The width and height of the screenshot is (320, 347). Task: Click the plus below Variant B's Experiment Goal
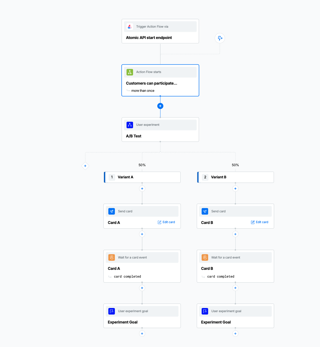[x=235, y=333]
